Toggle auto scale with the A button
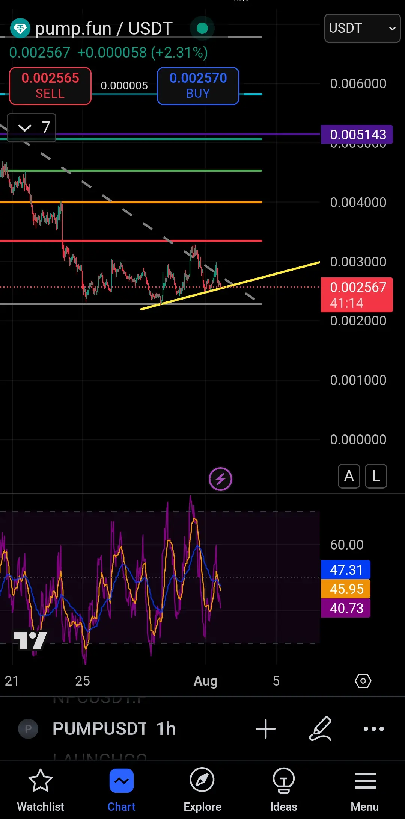The width and height of the screenshot is (405, 819). click(349, 476)
